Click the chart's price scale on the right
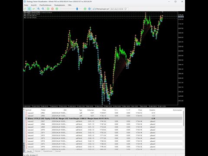This screenshot has width=208, height=156. pyautogui.click(x=181, y=58)
